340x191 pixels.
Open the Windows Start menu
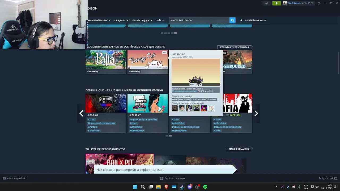[135, 187]
